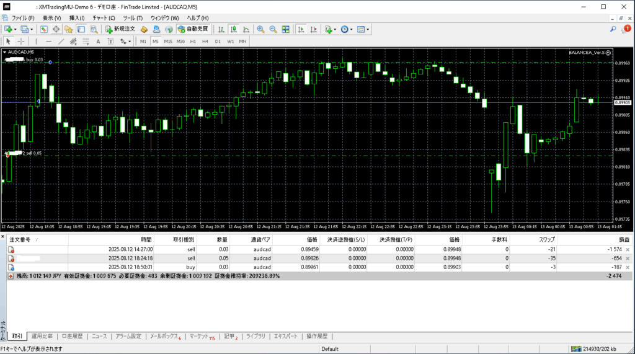Screen dimensions: 635x354
Task: Show the Navigator panel (star folder icon)
Action: click(x=68, y=29)
